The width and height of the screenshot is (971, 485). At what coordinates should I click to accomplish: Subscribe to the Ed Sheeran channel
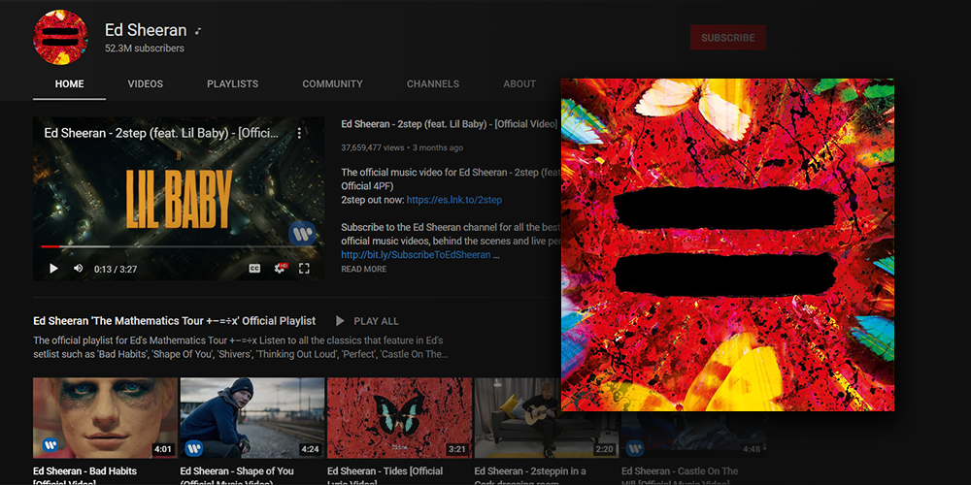(727, 38)
